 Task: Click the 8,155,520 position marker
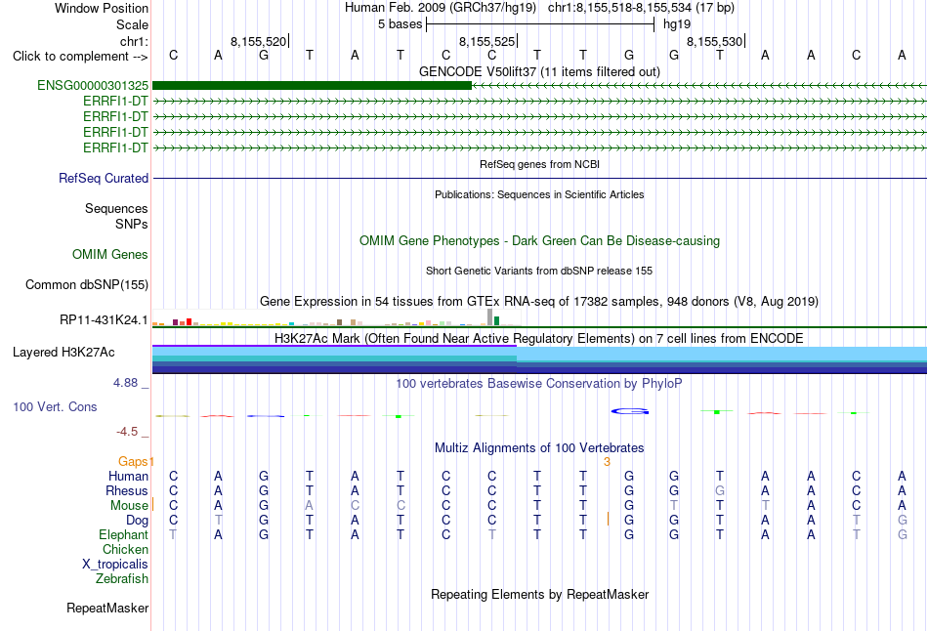(259, 41)
